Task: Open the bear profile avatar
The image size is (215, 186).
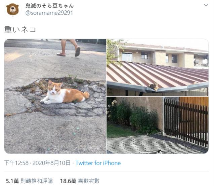Action: (13, 10)
